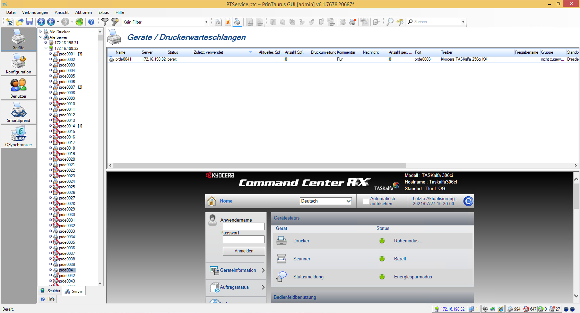The height and width of the screenshot is (313, 580).
Task: Click the paused printer count 27
Action: click(x=555, y=309)
